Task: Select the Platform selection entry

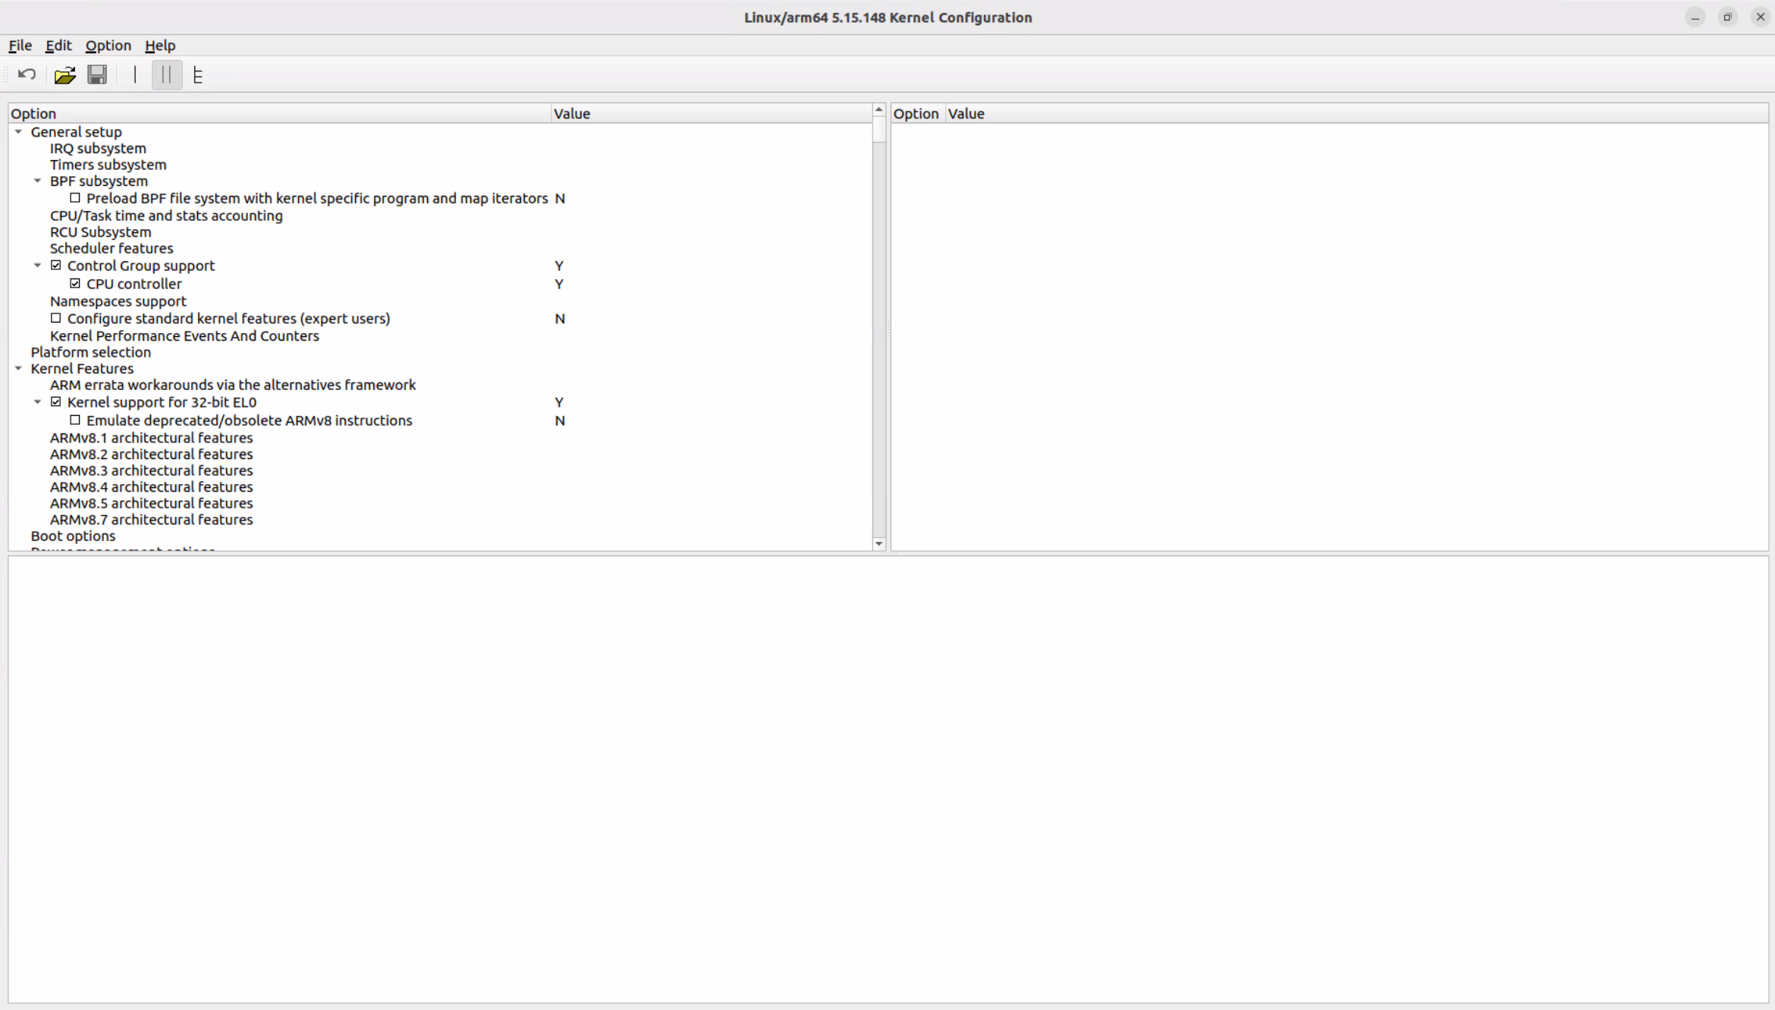Action: [90, 352]
